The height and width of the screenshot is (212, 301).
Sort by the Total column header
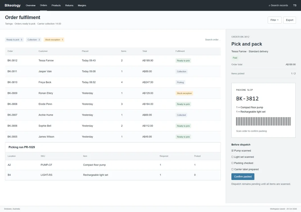[x=144, y=51]
